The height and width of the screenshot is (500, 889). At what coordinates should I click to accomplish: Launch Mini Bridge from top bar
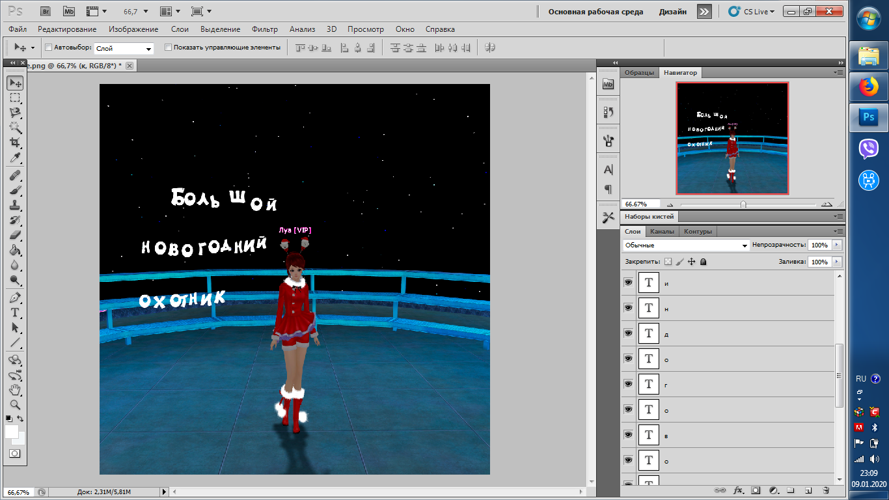pyautogui.click(x=69, y=11)
